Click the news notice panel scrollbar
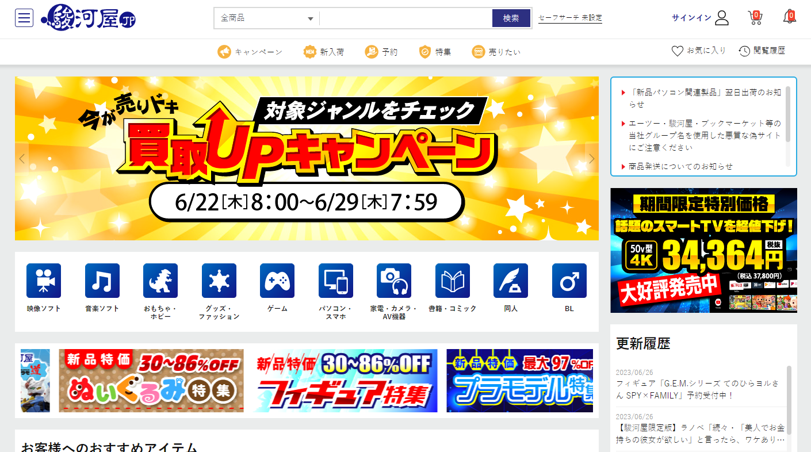Image resolution: width=811 pixels, height=452 pixels. (x=787, y=114)
